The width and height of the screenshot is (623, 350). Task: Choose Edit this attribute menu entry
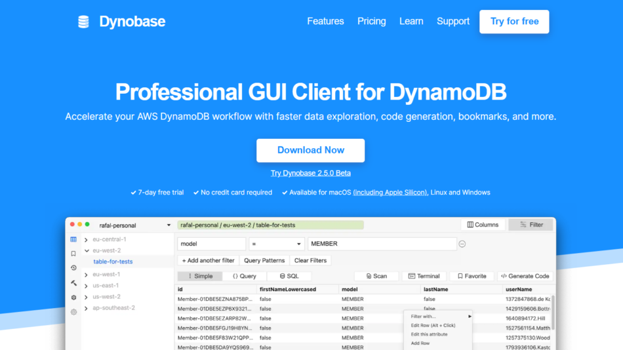(x=429, y=334)
